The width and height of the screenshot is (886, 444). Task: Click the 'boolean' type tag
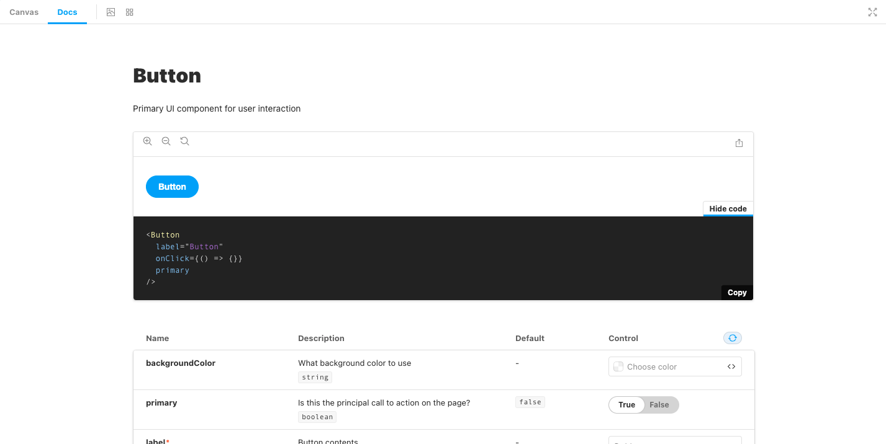coord(317,417)
